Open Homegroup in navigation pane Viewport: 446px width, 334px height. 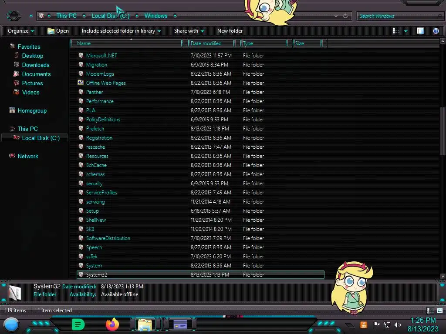coord(32,111)
